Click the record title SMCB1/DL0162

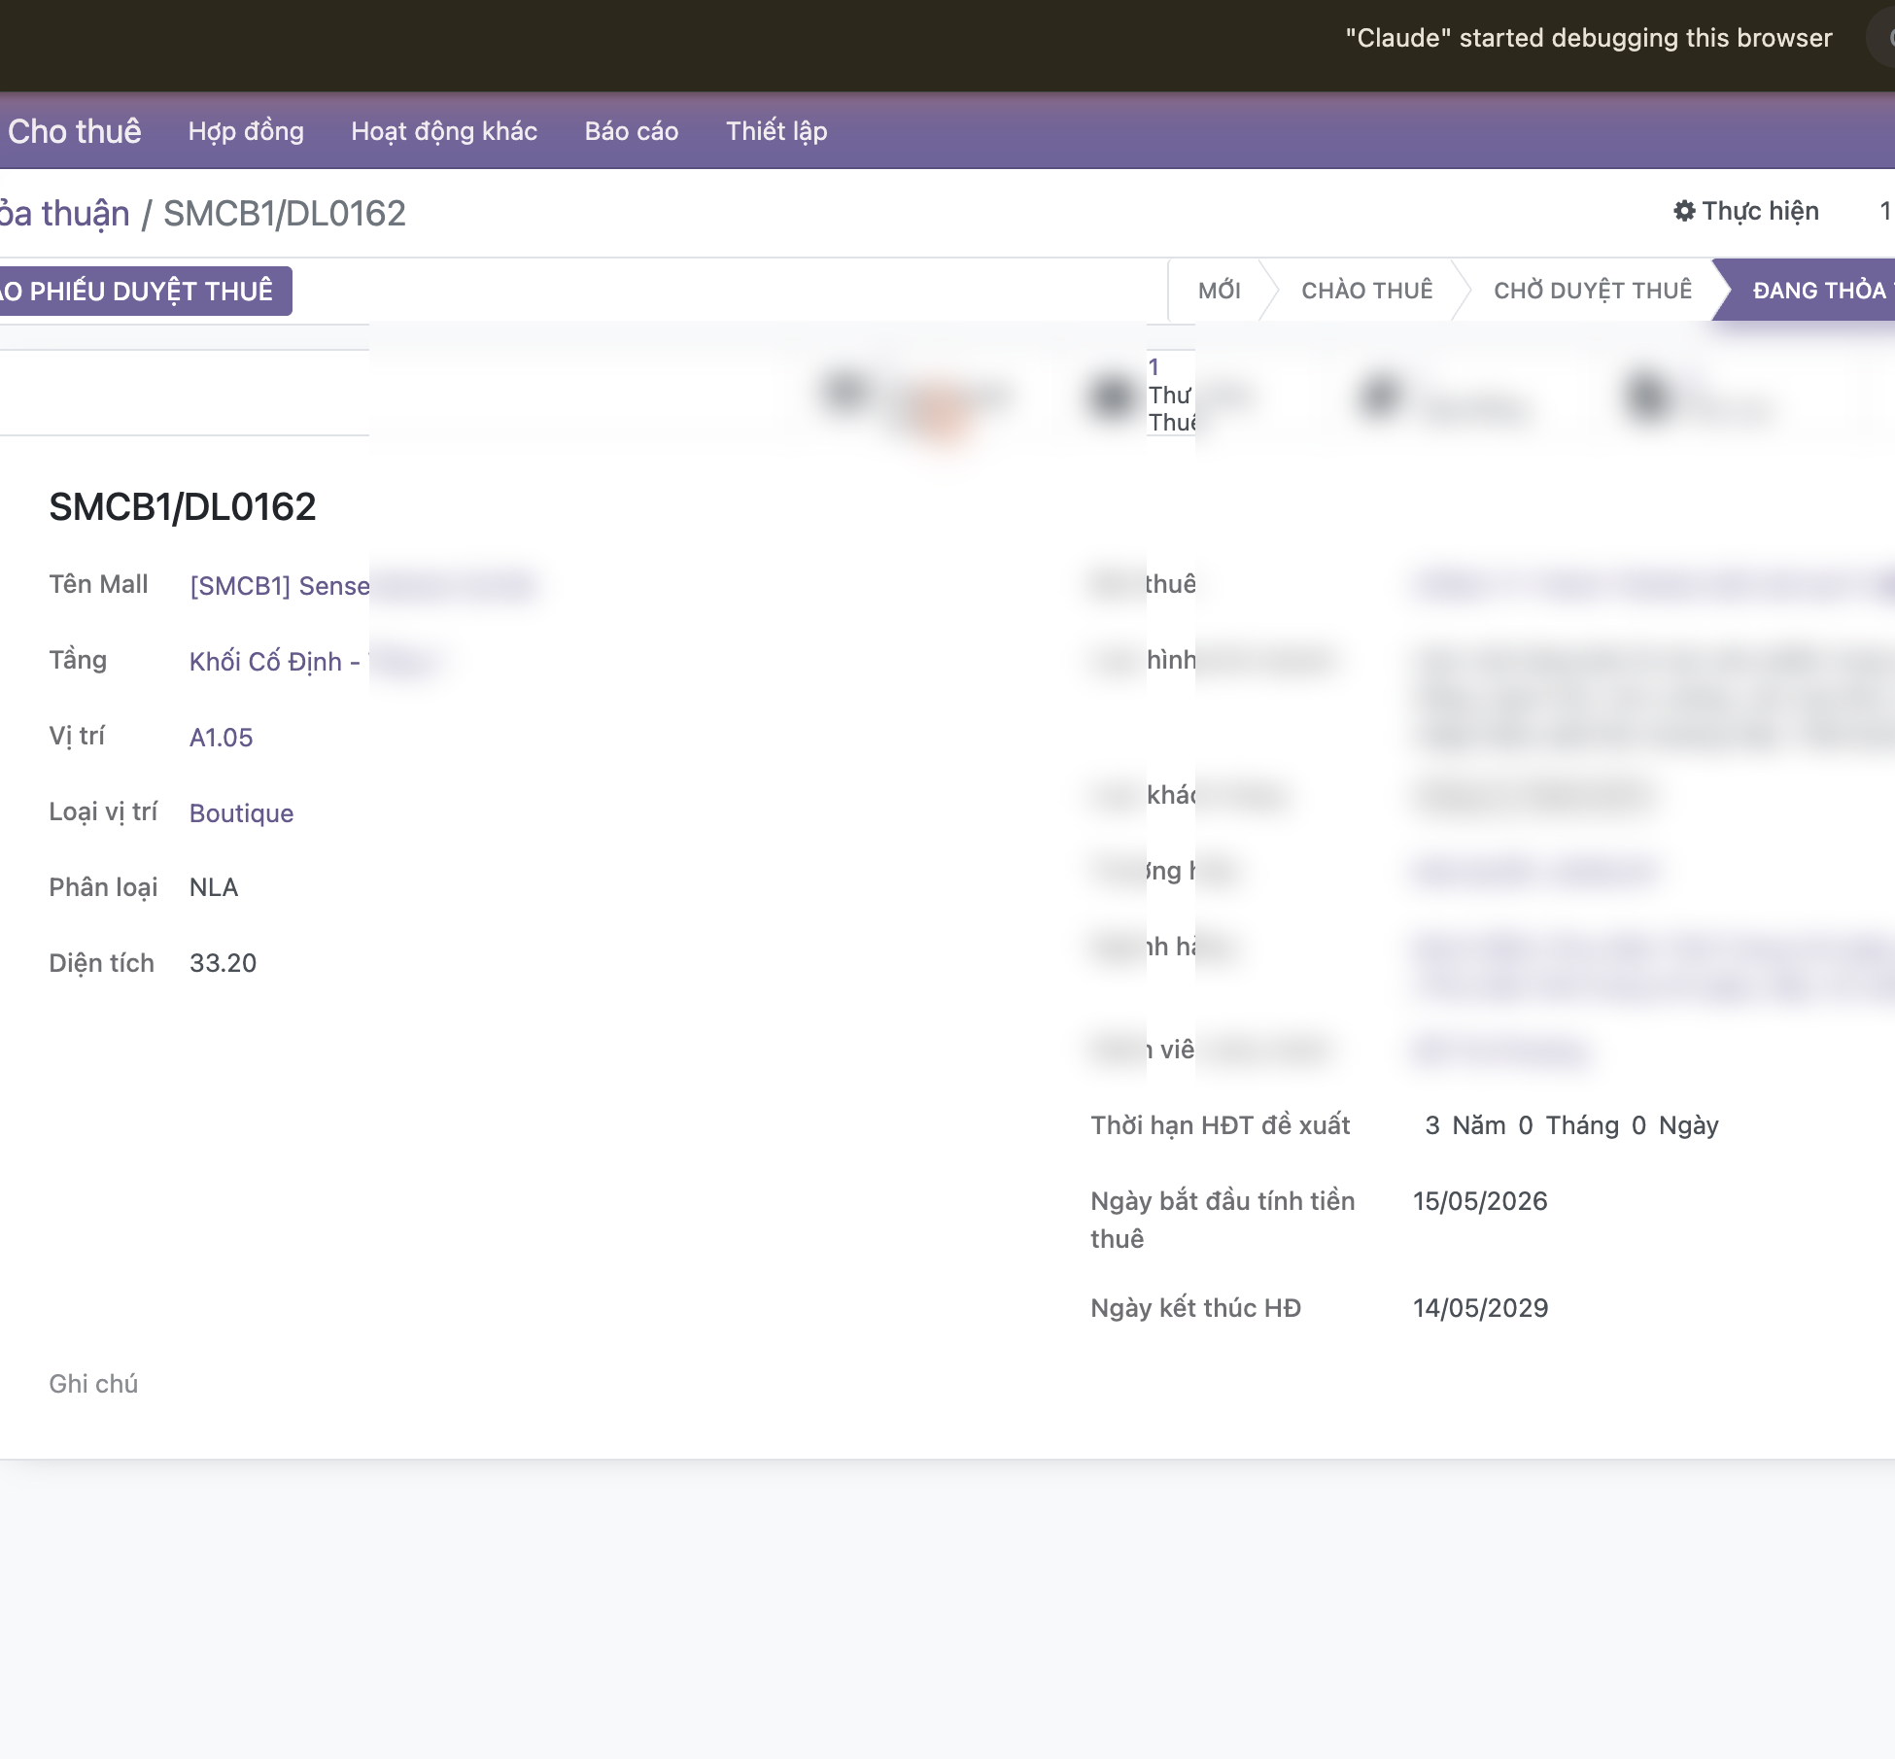pyautogui.click(x=183, y=506)
